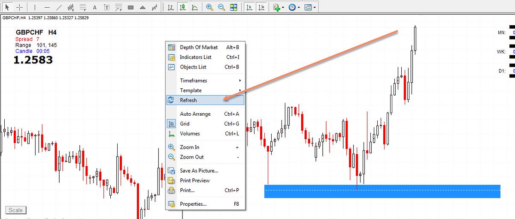The width and height of the screenshot is (515, 219).
Task: Choose Zoom Out from the context menu
Action: click(205, 157)
